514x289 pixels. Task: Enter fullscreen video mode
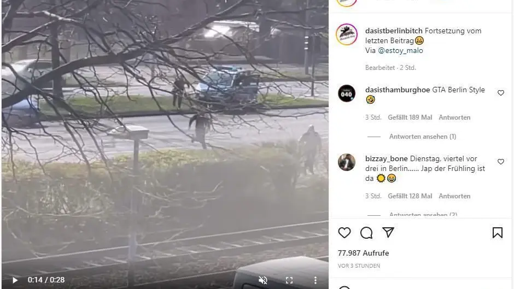289,280
